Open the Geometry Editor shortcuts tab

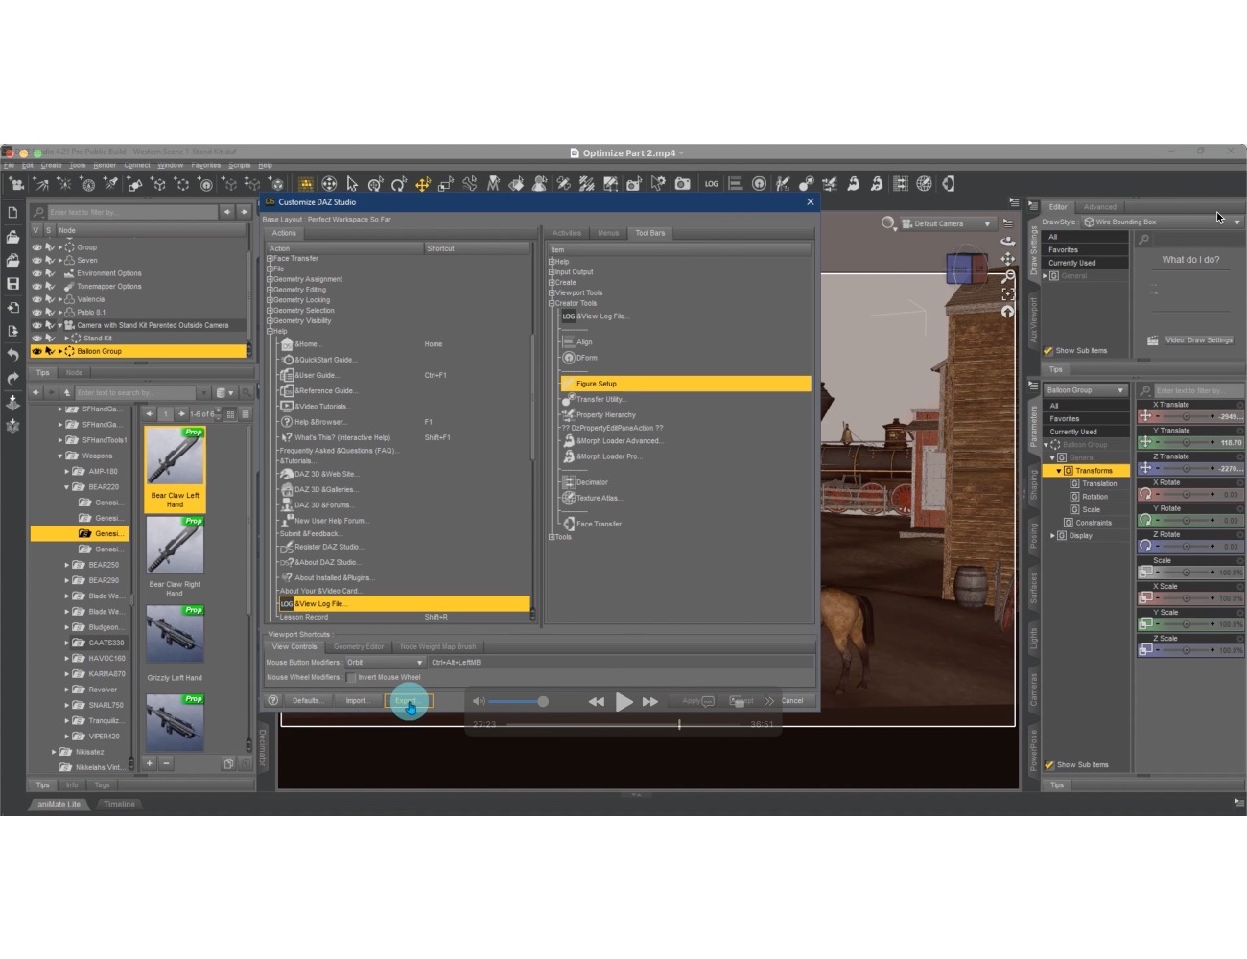tap(359, 647)
